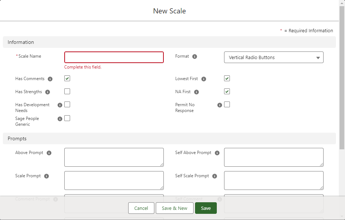The image size is (345, 220).
Task: Check the Has Development Needs checkbox
Action: 67,104
